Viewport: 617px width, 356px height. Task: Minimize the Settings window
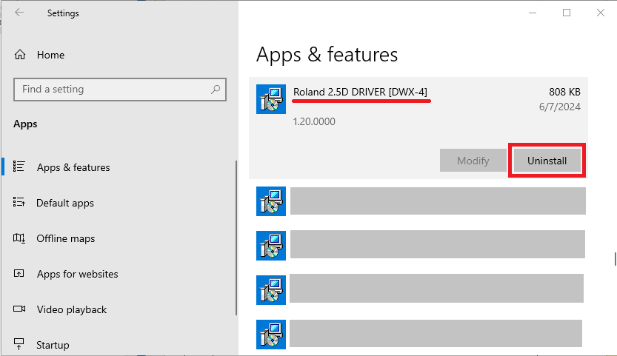pyautogui.click(x=533, y=13)
